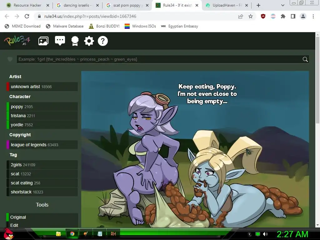Image resolution: width=320 pixels, height=240 pixels.
Task: Close the UploadHaven tab
Action: pyautogui.click(x=247, y=5)
